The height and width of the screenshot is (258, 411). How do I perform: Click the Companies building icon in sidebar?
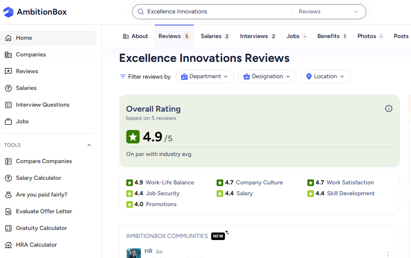click(x=8, y=55)
